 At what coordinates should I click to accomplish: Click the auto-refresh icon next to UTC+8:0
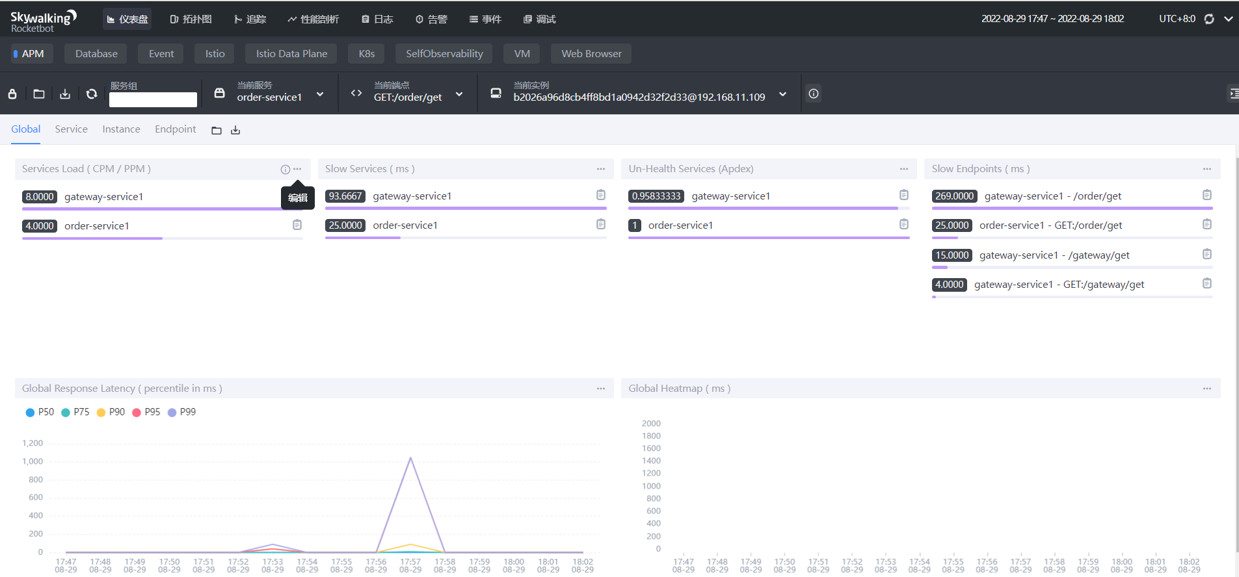pos(1209,19)
